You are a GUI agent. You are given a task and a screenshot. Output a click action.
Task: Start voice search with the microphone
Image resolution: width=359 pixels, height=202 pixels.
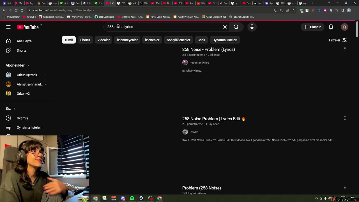252,27
